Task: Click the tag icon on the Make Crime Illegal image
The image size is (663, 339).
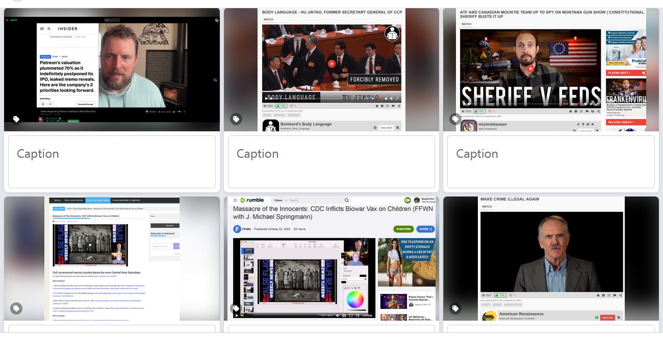Action: pyautogui.click(x=455, y=308)
